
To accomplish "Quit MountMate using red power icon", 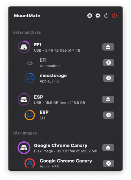I will click(114, 16).
